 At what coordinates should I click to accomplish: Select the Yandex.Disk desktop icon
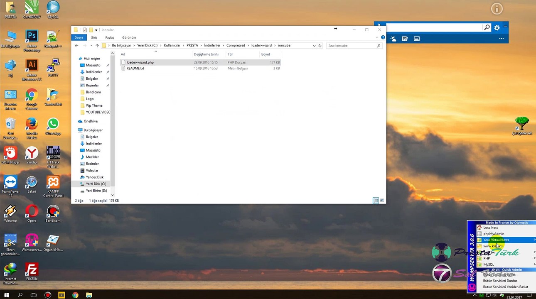(x=53, y=98)
